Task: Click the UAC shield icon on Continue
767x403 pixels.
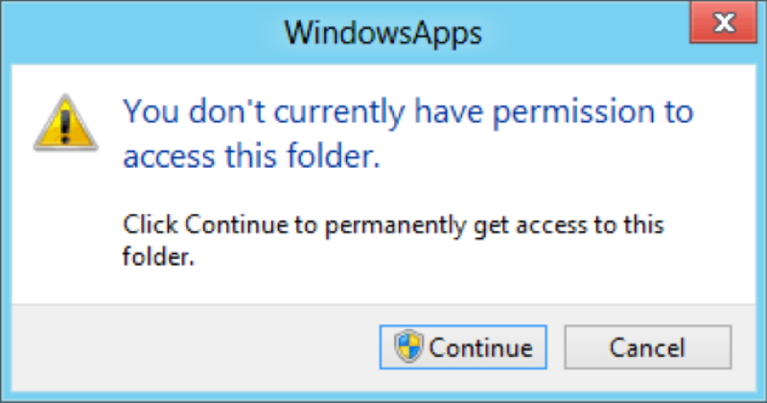Action: 409,346
